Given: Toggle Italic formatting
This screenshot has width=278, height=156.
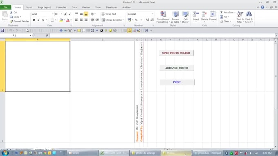Looking at the screenshot, I should [x=38, y=20].
